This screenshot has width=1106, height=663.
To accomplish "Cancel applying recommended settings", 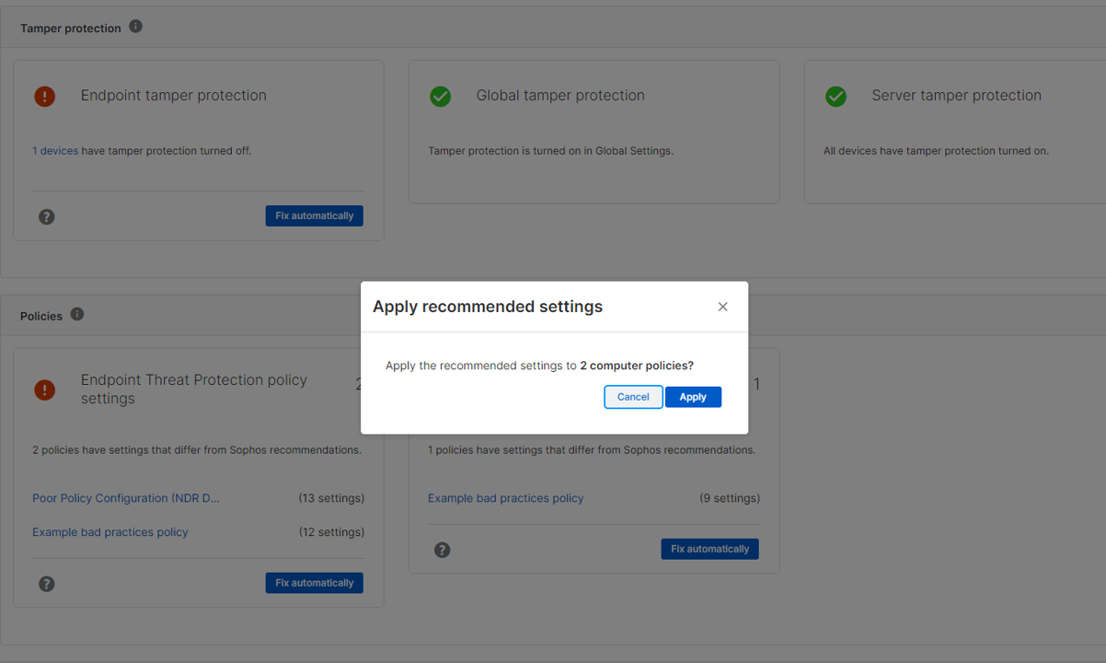I will click(x=633, y=397).
